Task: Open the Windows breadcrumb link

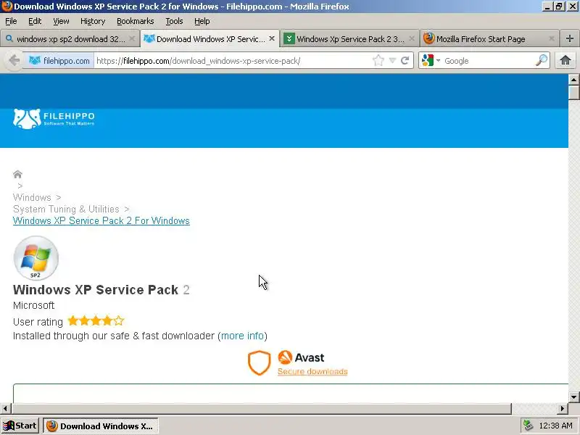Action: click(32, 197)
